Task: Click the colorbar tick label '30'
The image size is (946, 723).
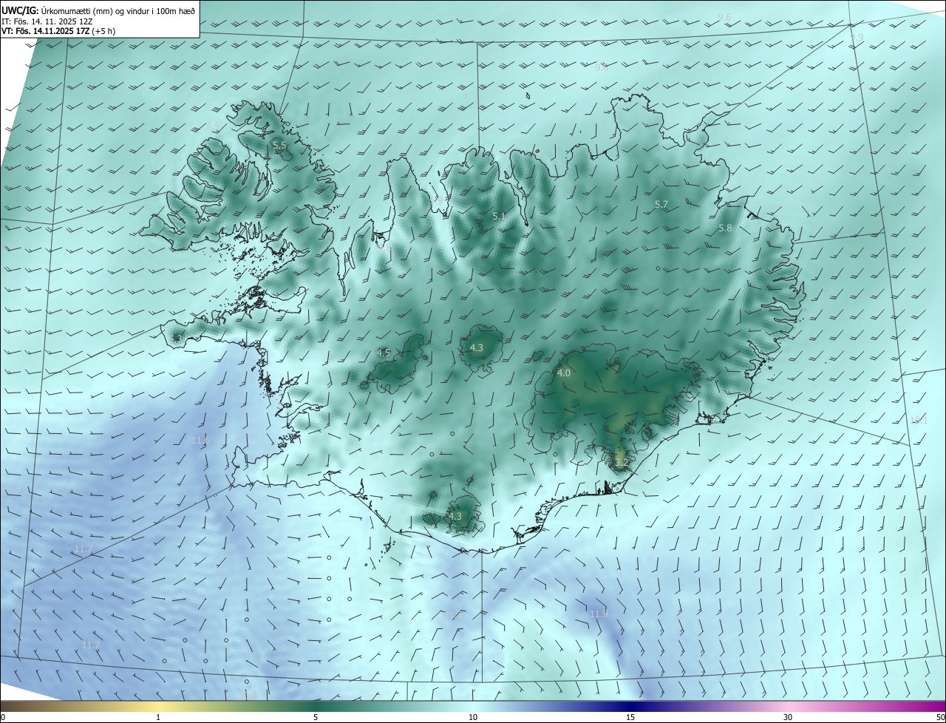Action: point(788,718)
